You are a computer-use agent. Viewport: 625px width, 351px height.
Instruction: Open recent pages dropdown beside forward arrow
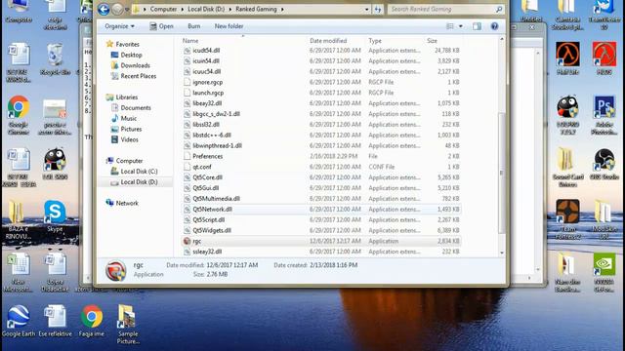point(127,9)
